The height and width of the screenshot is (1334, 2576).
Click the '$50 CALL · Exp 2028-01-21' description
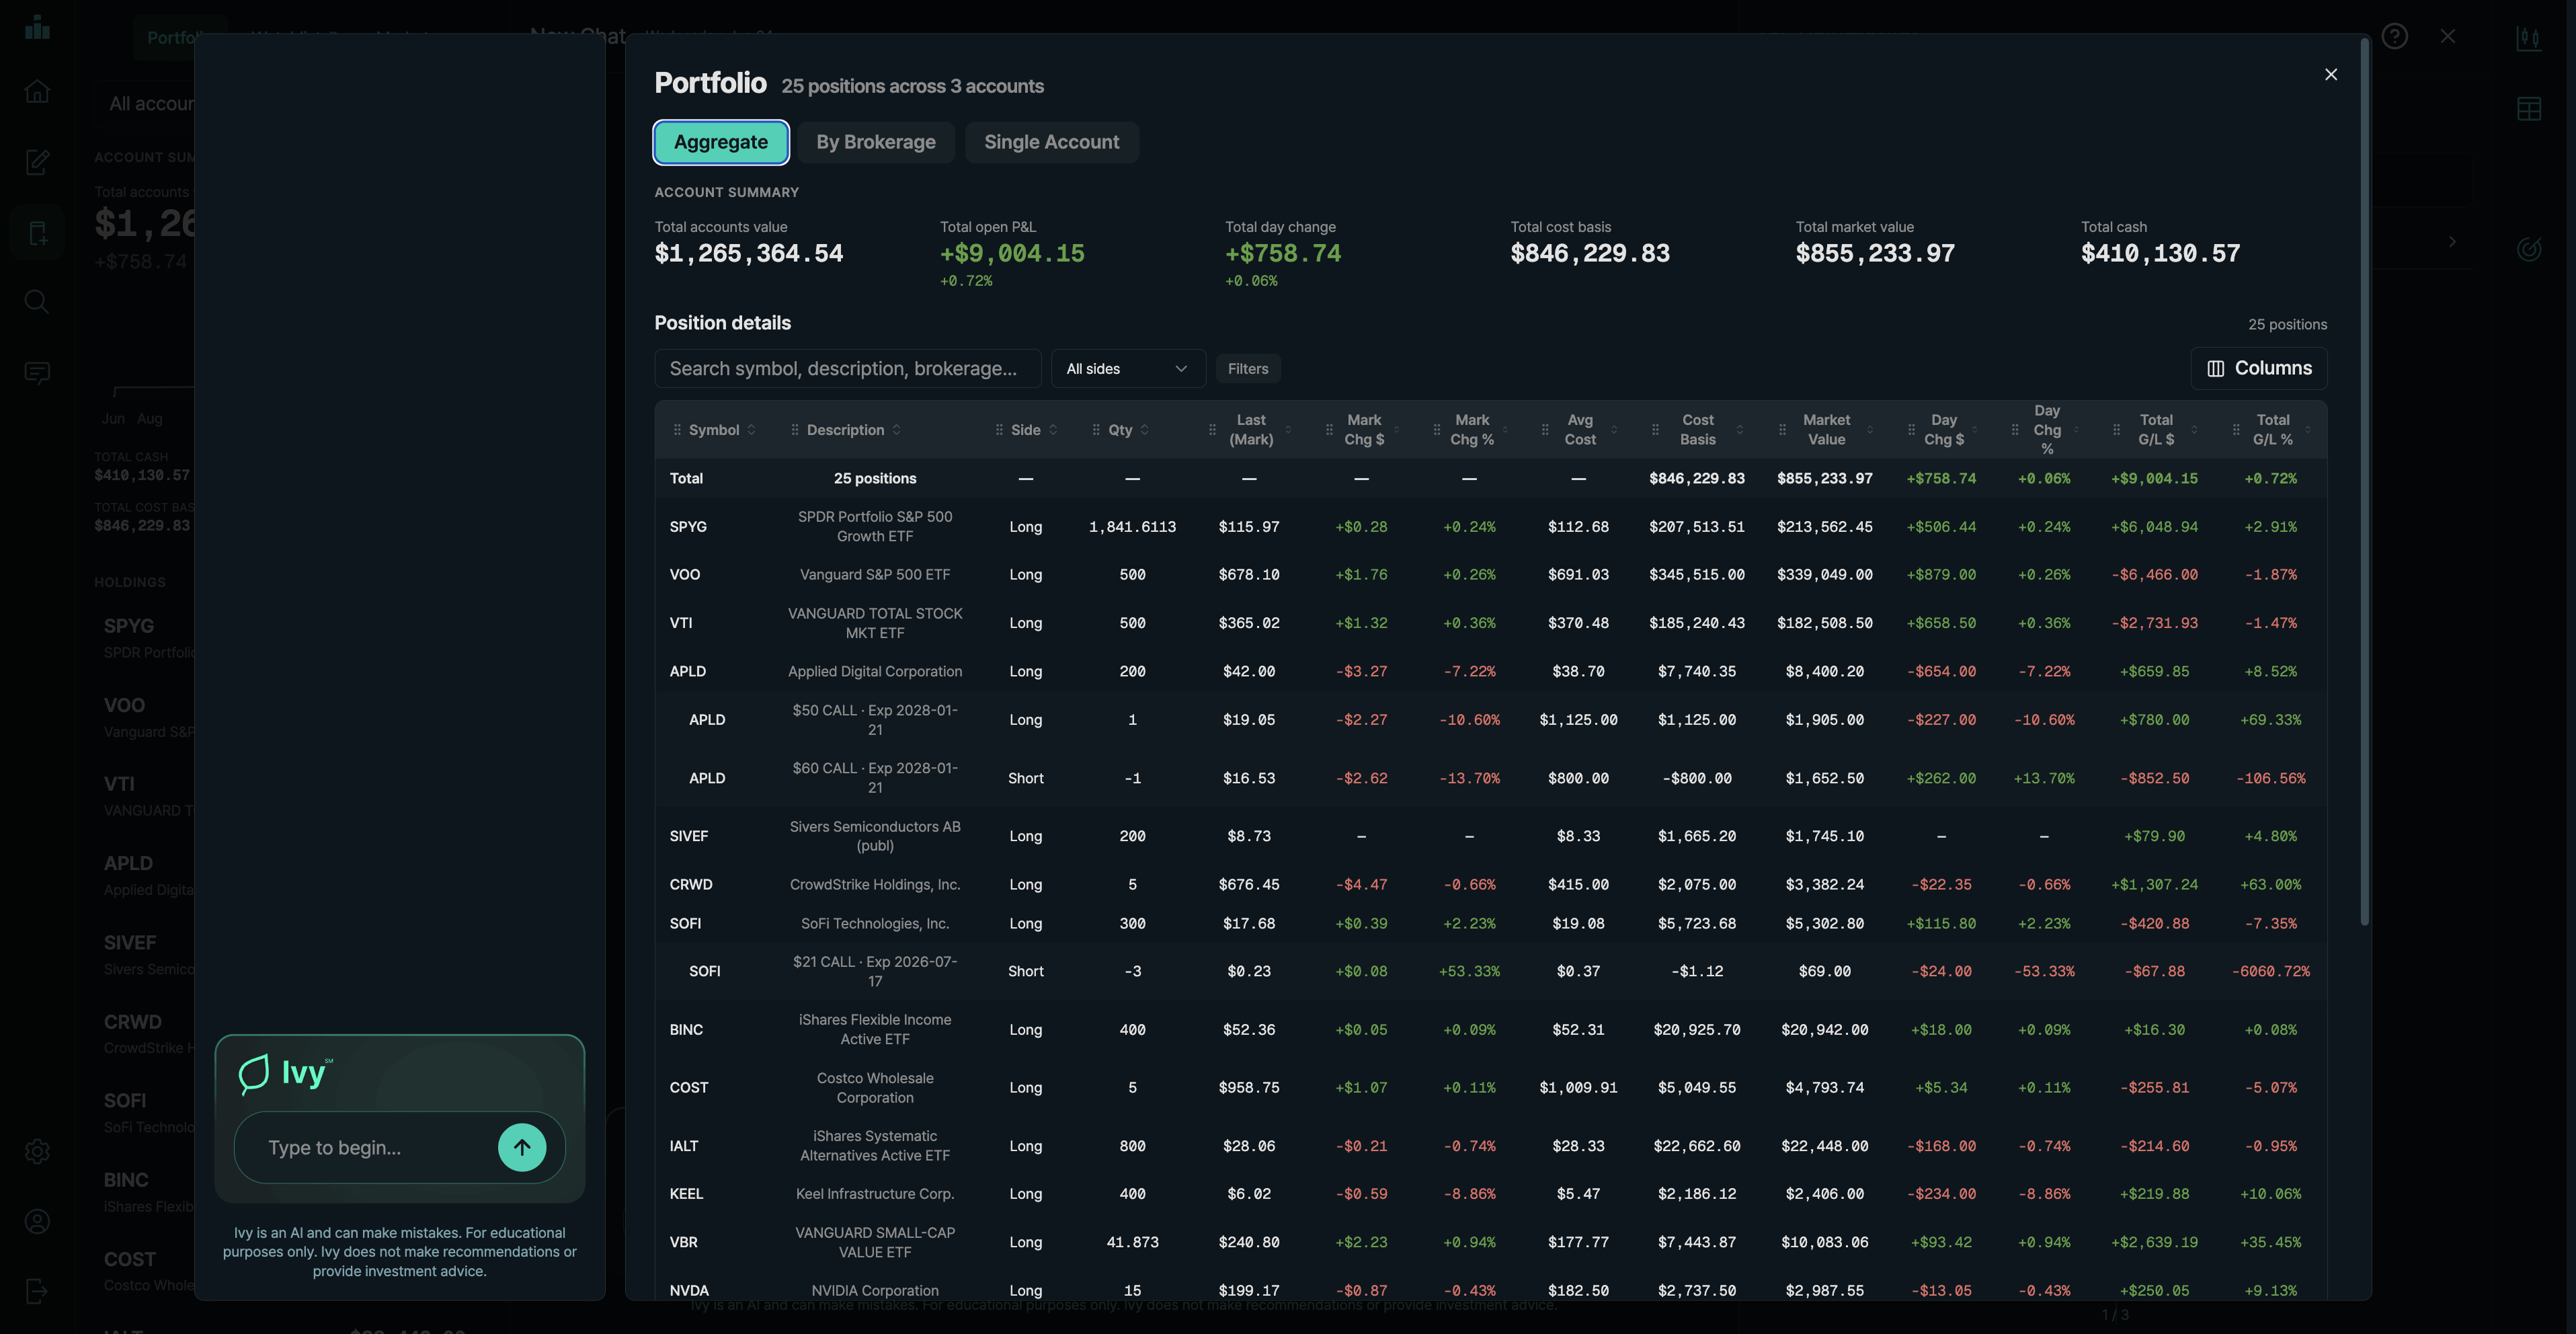pos(875,720)
